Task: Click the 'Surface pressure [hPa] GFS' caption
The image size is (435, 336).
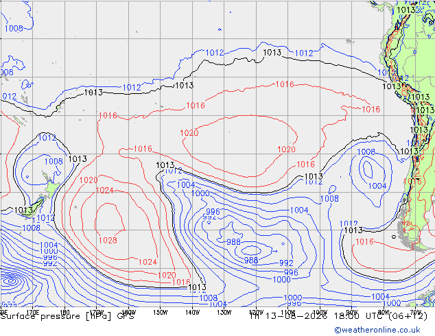Action: [67, 316]
